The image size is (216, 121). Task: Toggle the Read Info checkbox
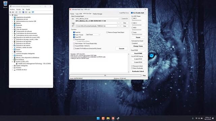[74, 32]
